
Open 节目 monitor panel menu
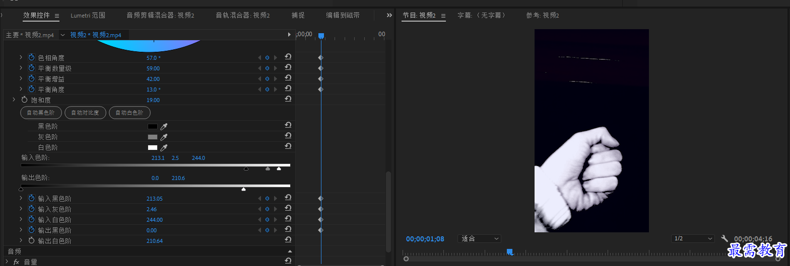pos(443,16)
